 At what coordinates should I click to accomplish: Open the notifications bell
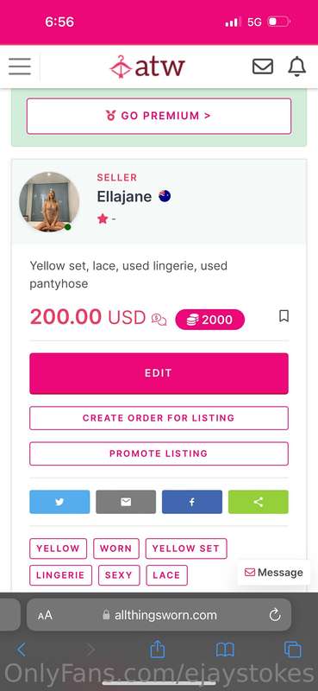point(297,67)
